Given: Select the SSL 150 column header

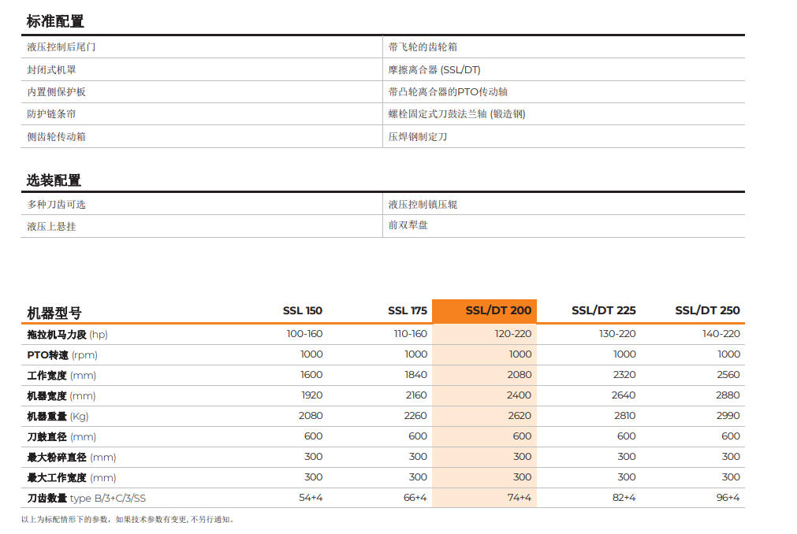Looking at the screenshot, I should click(x=303, y=310).
